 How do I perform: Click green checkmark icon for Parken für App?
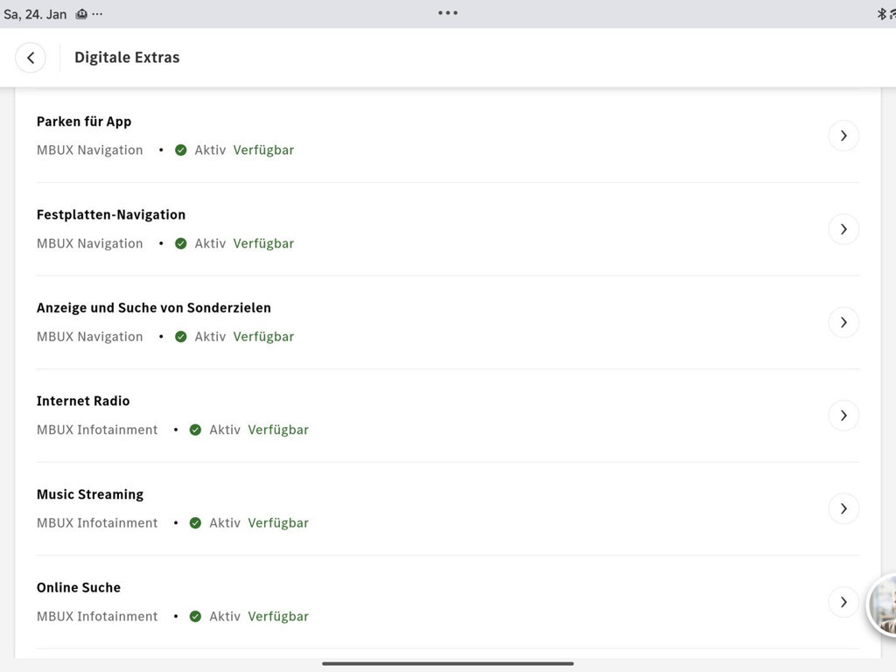[x=181, y=150]
